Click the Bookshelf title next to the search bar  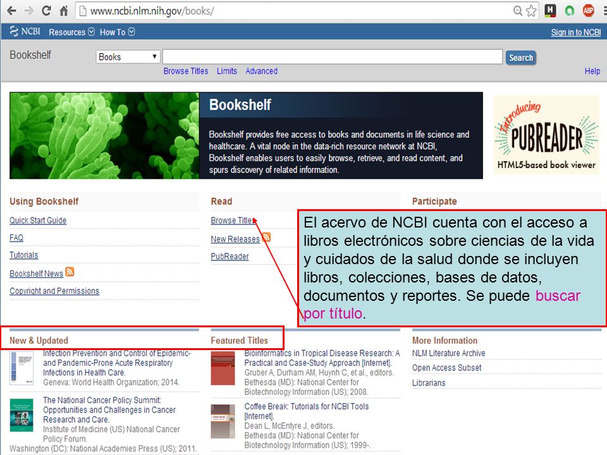30,55
